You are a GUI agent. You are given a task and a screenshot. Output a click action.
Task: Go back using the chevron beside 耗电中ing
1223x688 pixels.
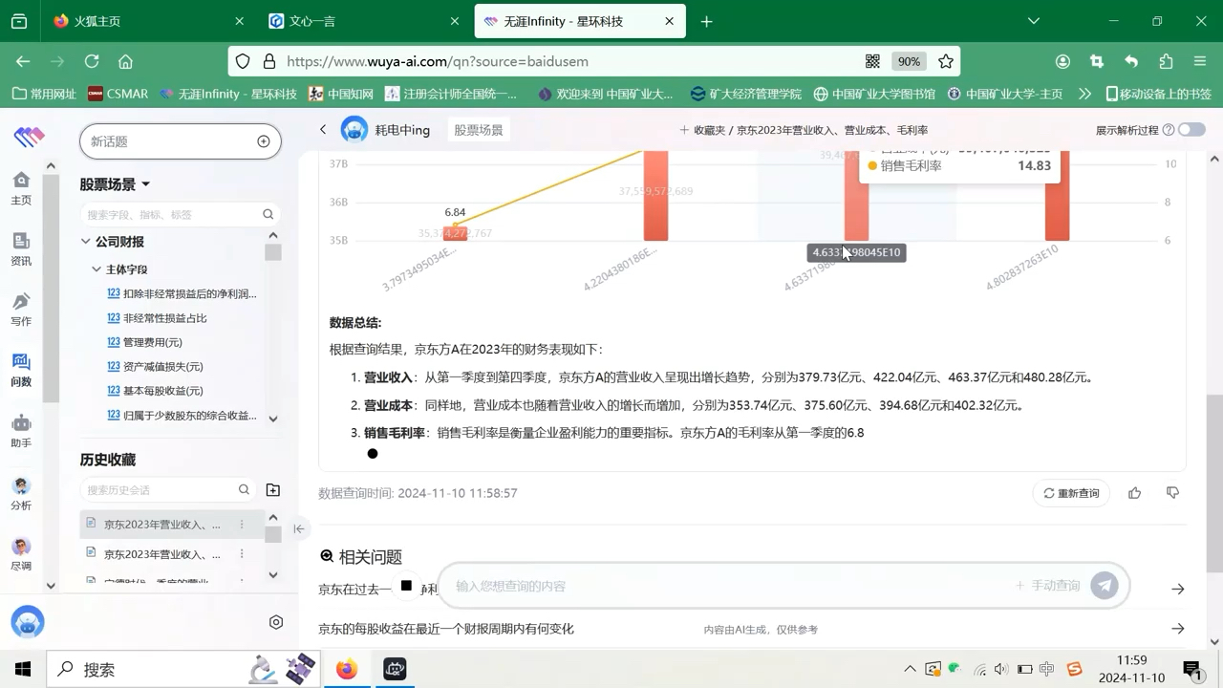coord(323,129)
